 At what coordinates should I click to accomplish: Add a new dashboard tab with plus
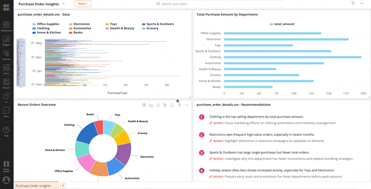click(x=63, y=186)
